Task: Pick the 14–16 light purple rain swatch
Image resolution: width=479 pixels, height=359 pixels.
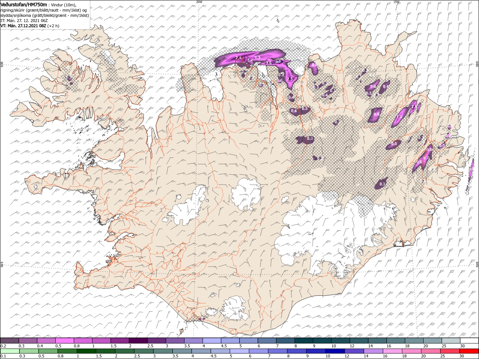Action: 373,351
